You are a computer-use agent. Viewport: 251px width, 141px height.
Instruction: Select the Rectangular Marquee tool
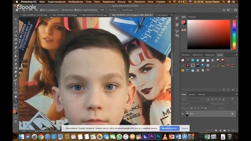pyautogui.click(x=16, y=23)
